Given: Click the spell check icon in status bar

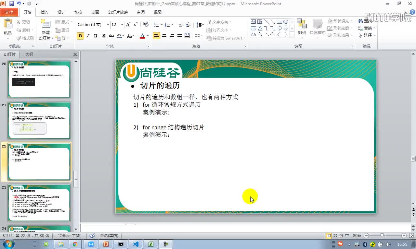Looking at the screenshot, I should click(92, 236).
